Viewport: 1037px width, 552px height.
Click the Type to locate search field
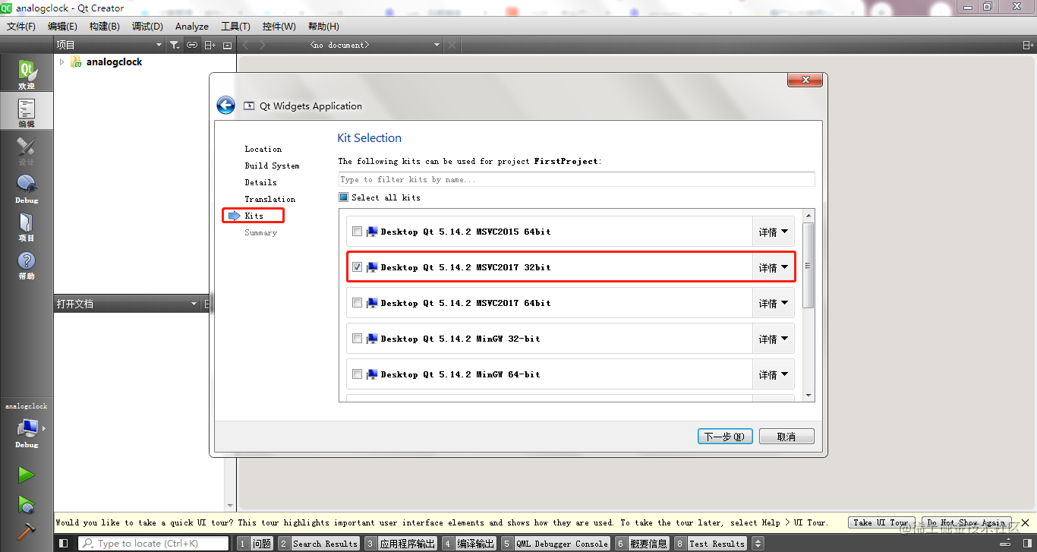coord(153,543)
